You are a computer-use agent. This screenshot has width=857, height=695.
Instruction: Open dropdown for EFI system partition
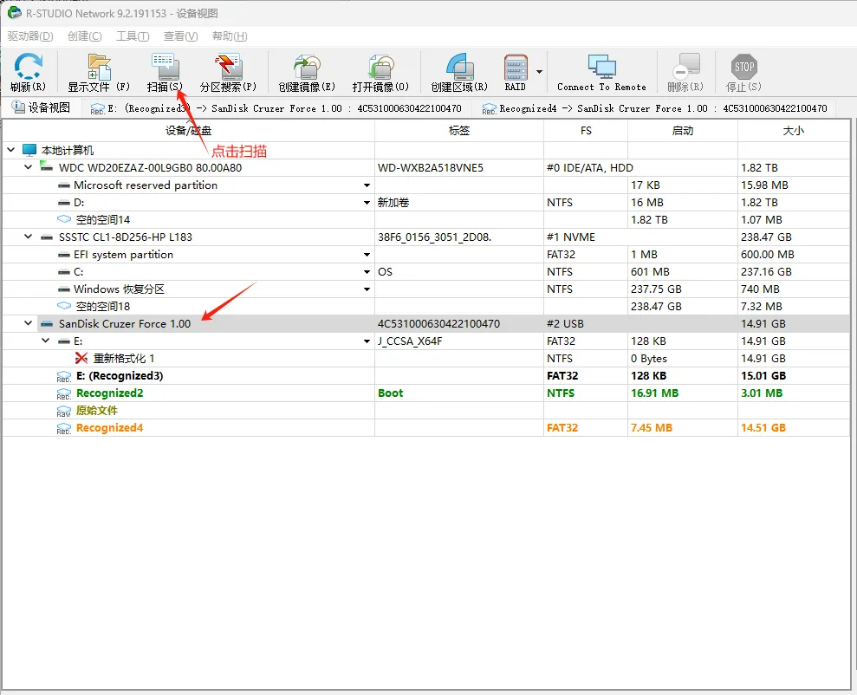367,255
